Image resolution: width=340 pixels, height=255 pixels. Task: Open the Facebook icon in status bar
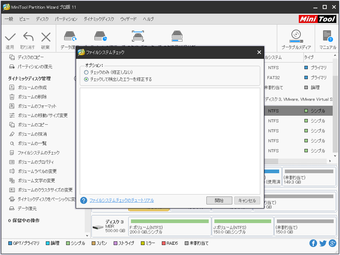pyautogui.click(x=313, y=243)
